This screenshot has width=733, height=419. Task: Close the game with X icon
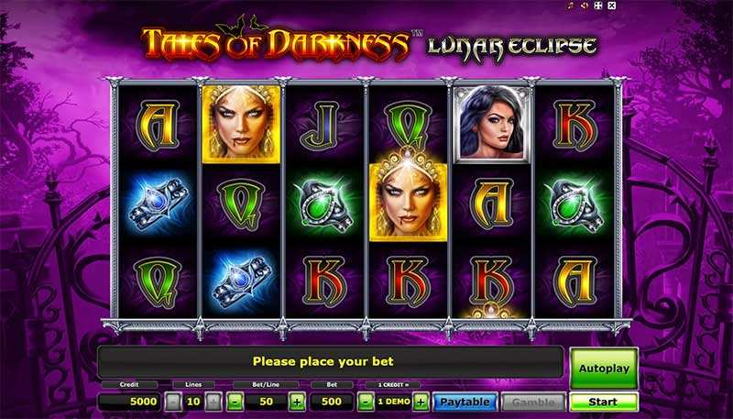pyautogui.click(x=611, y=6)
